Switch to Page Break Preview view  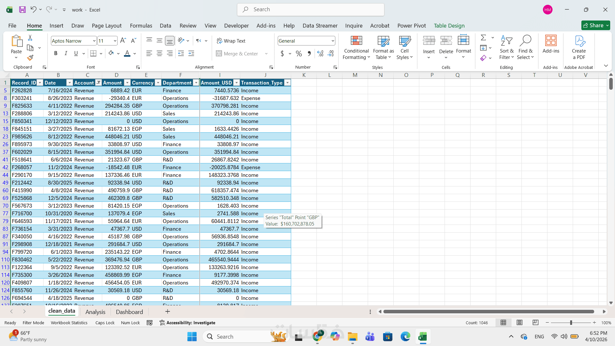535,323
